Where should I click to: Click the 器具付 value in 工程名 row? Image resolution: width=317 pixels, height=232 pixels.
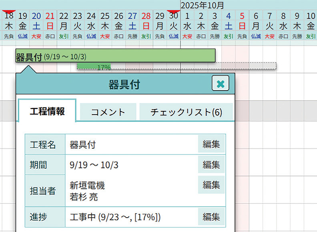83,145
